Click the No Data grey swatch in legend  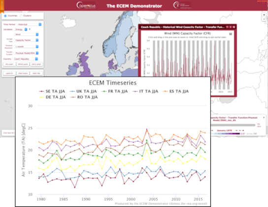pos(255,134)
